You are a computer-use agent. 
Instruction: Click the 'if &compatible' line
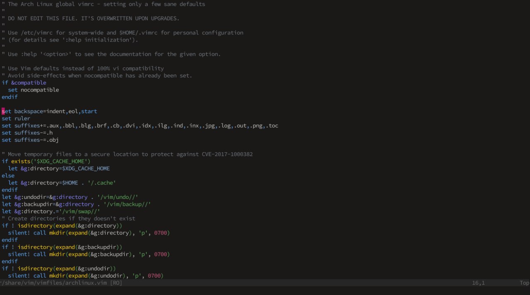click(x=24, y=83)
